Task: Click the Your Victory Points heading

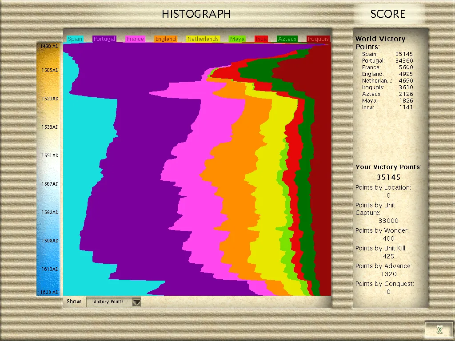Action: click(x=388, y=167)
